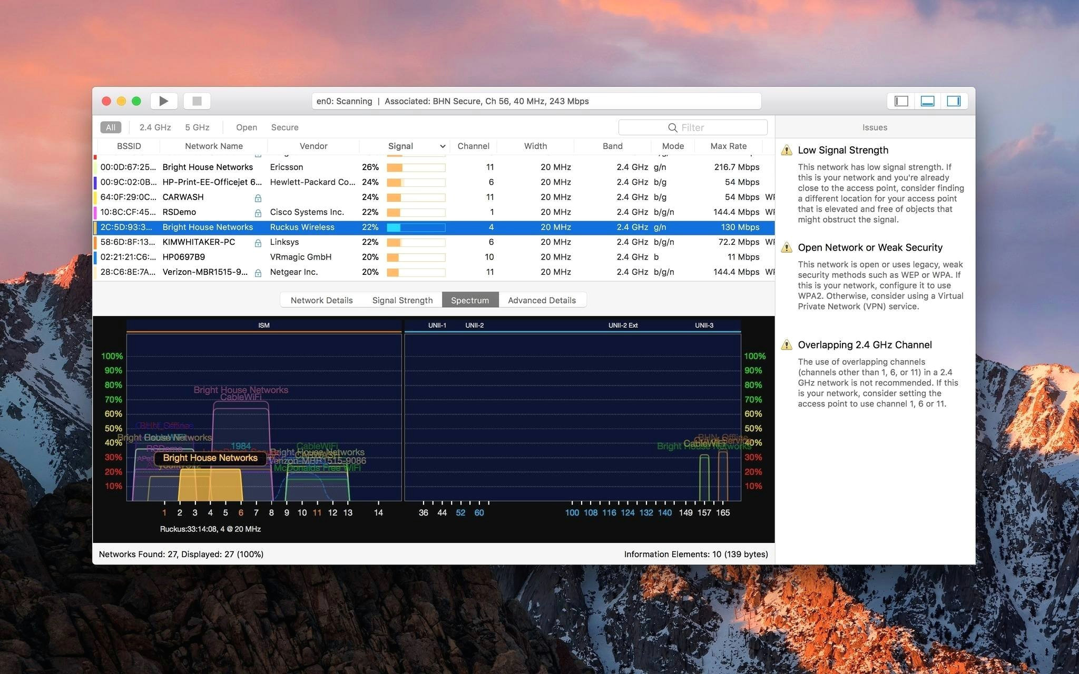Click the Overlapping 2.4 GHz Channel warning icon
The image size is (1079, 674).
pos(787,344)
